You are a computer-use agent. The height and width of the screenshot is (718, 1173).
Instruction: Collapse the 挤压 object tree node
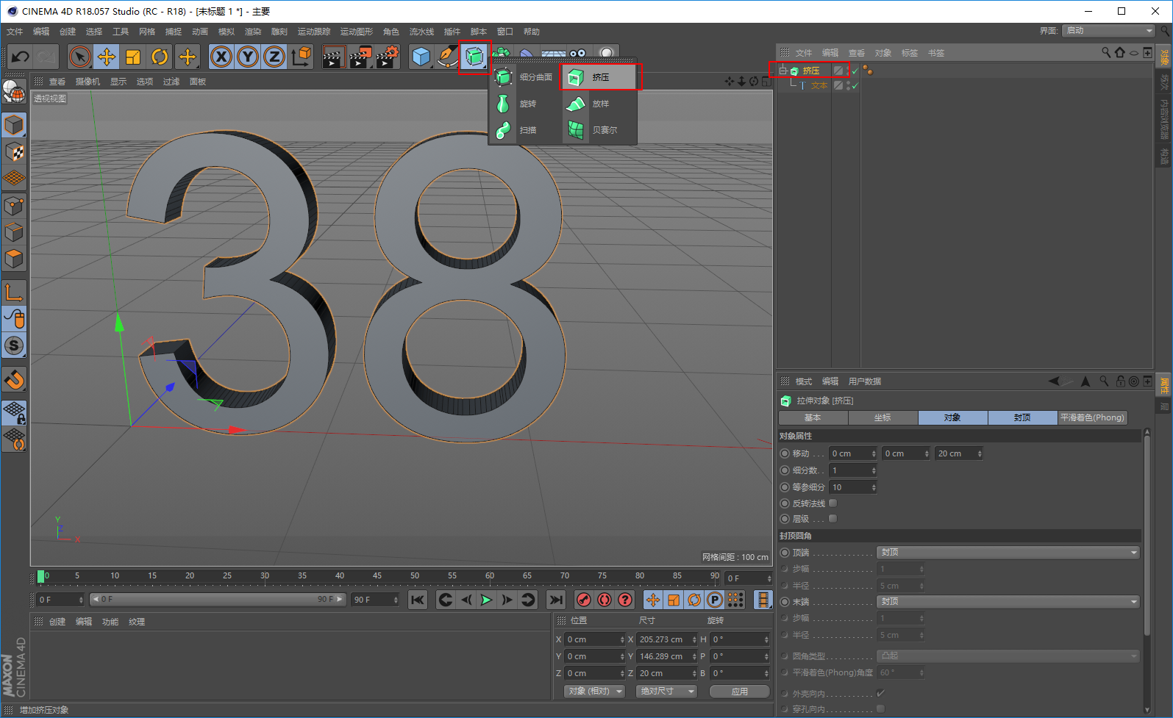(783, 71)
